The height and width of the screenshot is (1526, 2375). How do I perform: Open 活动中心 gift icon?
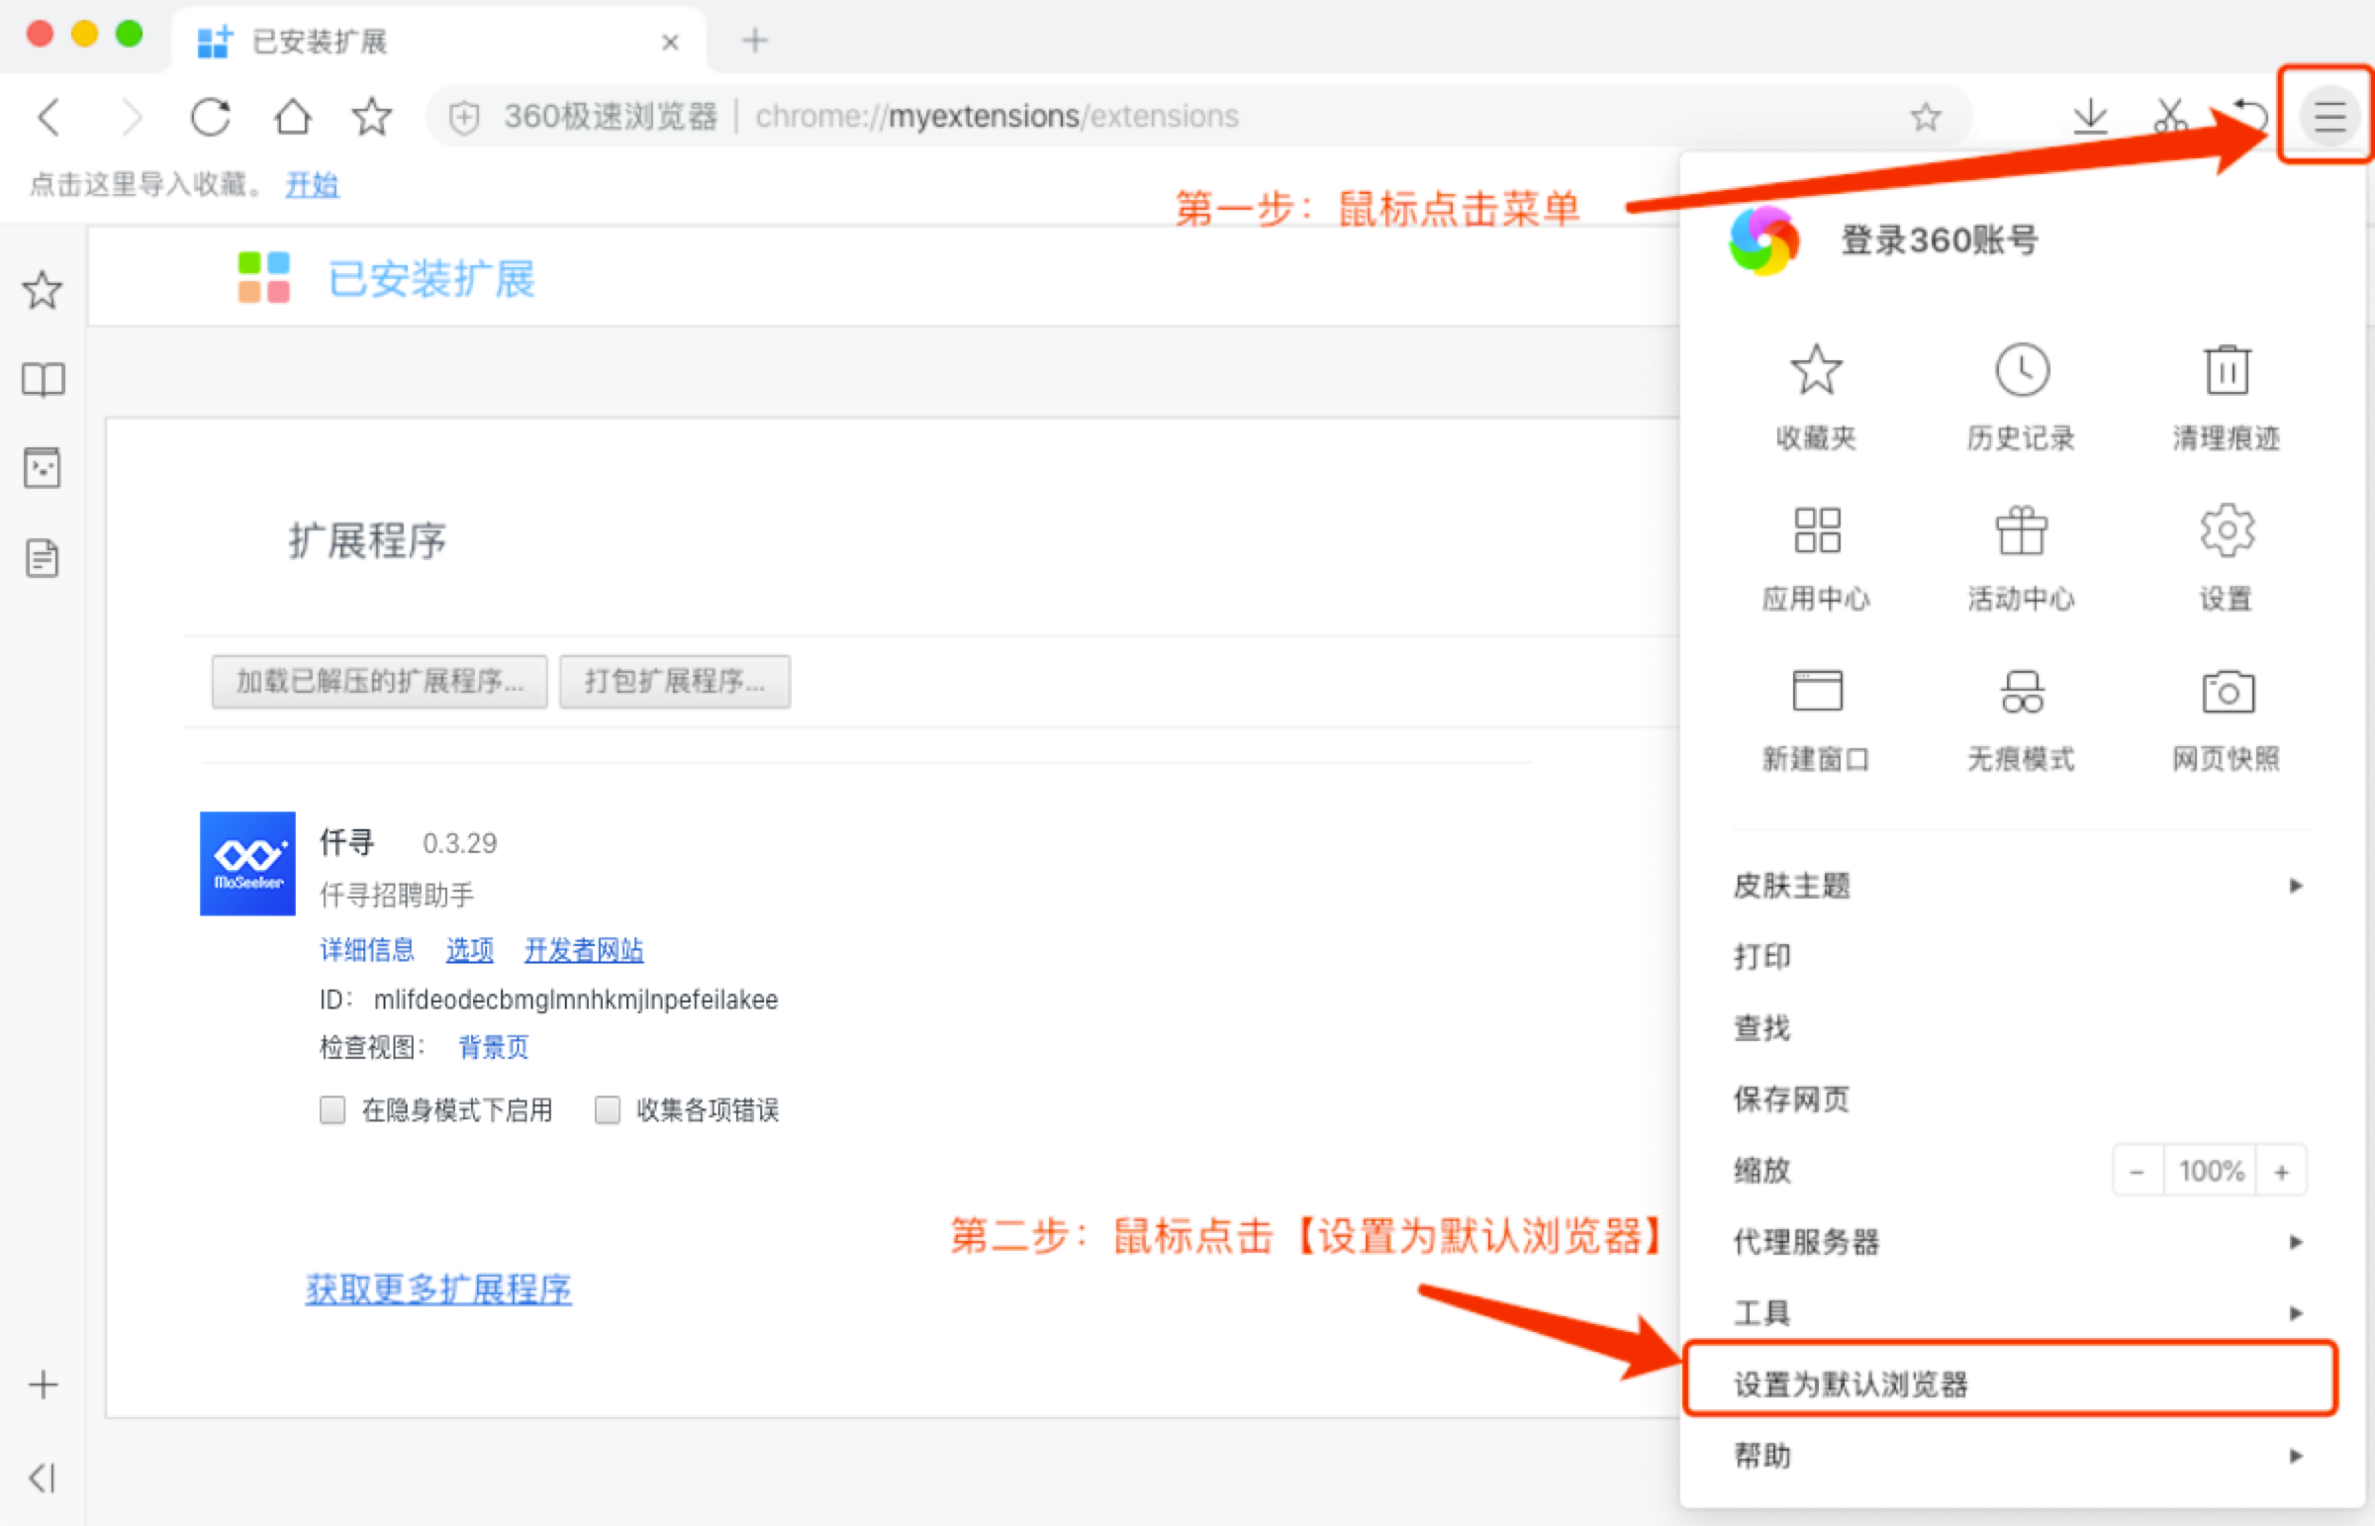click(2022, 558)
